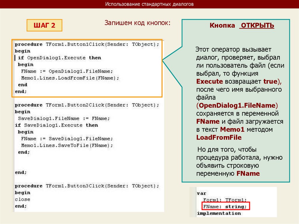299x224 pixels.
Task: Click the 'Запишем код кнопок:' heading
Action: (137, 23)
